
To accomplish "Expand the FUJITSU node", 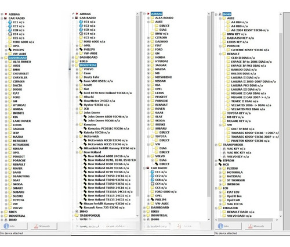I will (220, 169).
